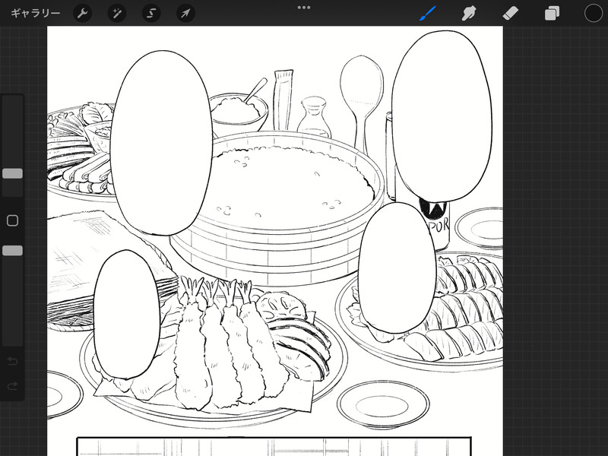The height and width of the screenshot is (456, 608).
Task: Select the Smudge tool
Action: 469,13
